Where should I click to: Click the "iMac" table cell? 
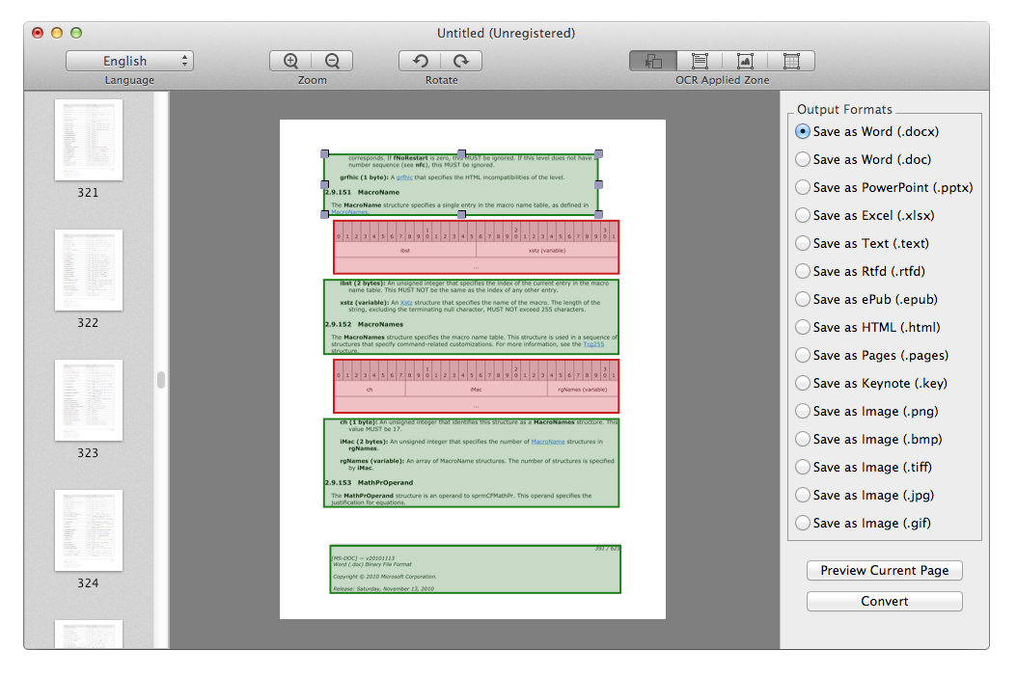point(476,390)
